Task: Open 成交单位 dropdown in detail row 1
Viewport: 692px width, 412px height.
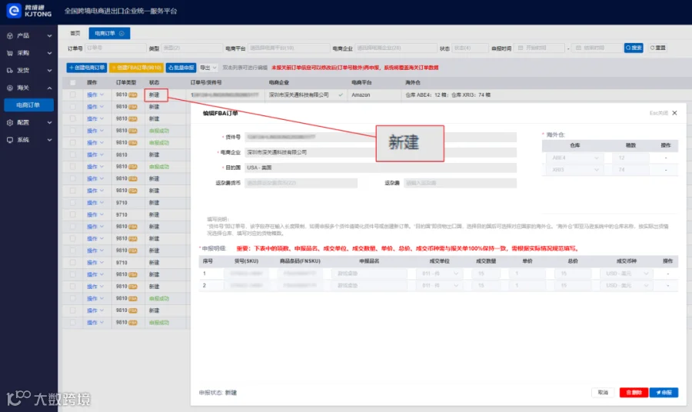Action: tap(439, 274)
